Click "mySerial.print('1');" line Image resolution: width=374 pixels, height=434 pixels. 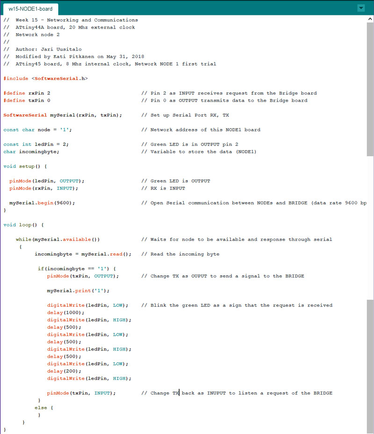click(78, 290)
